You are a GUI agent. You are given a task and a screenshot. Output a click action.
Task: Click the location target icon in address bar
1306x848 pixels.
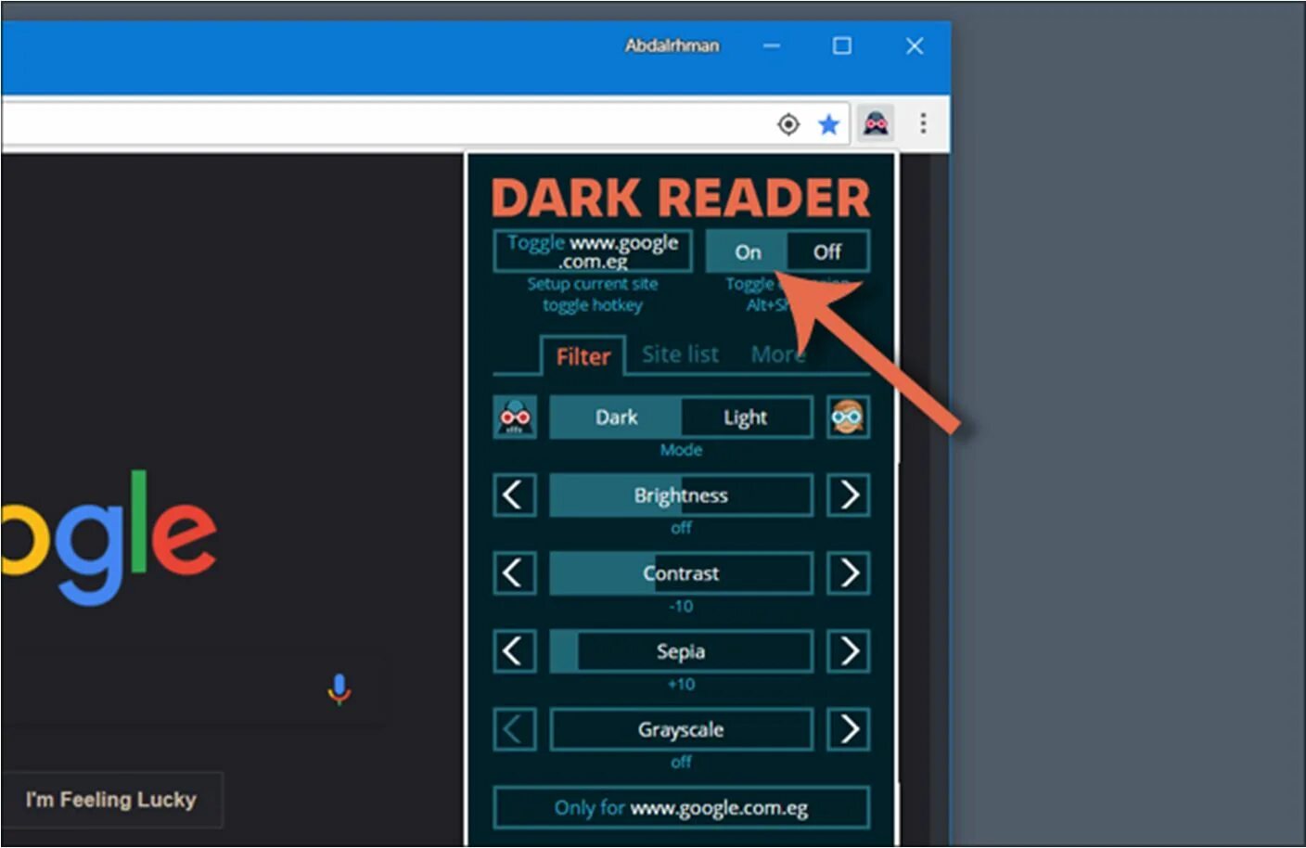(x=787, y=123)
